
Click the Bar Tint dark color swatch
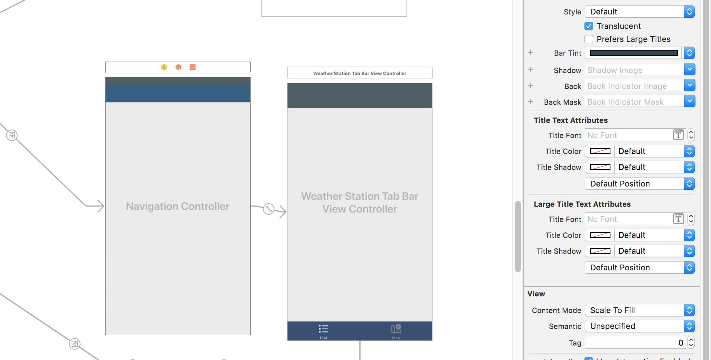(x=634, y=53)
